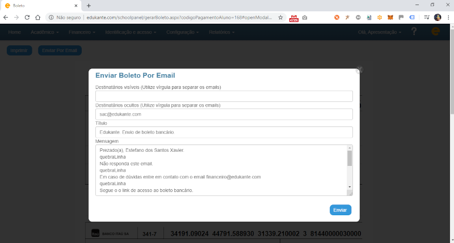
Task: Open the Relatórios dropdown menu
Action: 222,32
